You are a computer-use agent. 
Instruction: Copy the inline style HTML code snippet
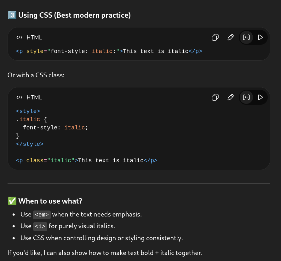click(x=215, y=37)
